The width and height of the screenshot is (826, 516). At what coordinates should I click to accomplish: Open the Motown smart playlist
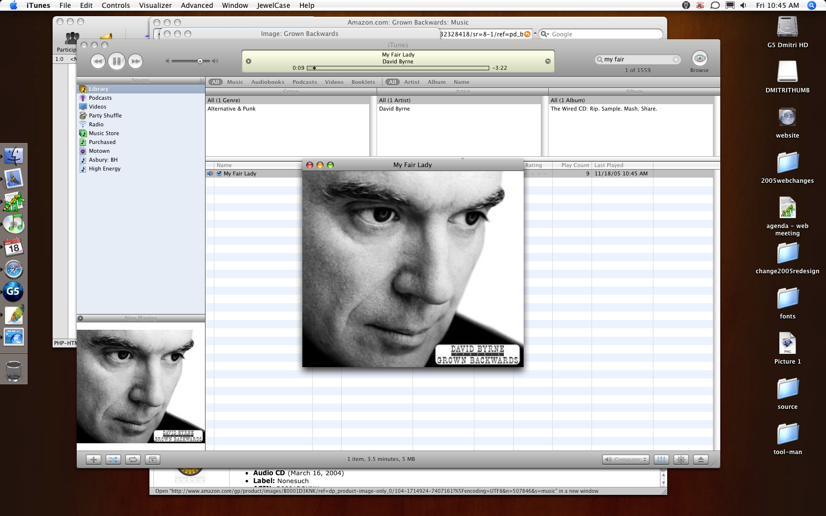pyautogui.click(x=141, y=151)
